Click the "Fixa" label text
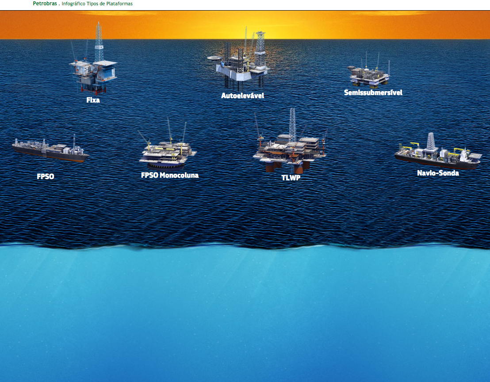This screenshot has height=382, width=490. pos(93,100)
